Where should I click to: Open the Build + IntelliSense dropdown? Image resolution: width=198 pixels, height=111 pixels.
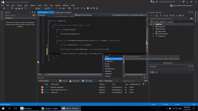click(x=108, y=81)
